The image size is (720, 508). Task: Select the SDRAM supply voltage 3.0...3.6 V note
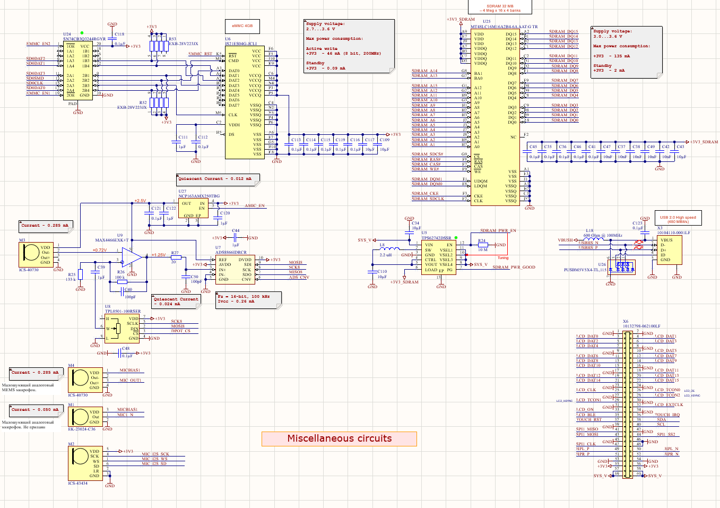627,52
